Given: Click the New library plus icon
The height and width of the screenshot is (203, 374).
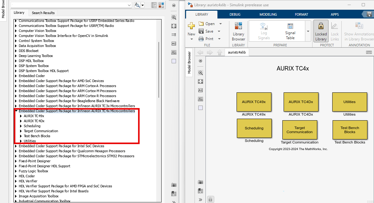Looking at the screenshot, I should tap(191, 26).
